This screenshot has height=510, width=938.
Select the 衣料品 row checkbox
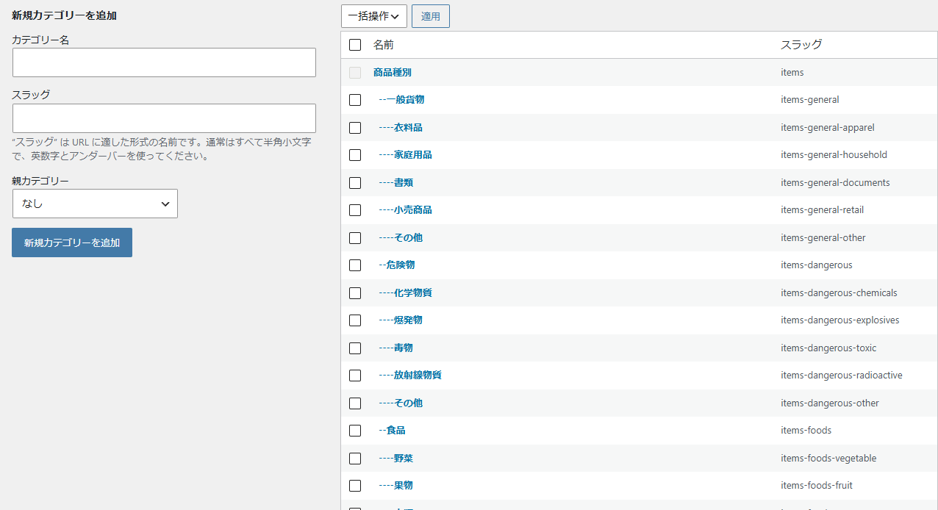click(x=355, y=128)
